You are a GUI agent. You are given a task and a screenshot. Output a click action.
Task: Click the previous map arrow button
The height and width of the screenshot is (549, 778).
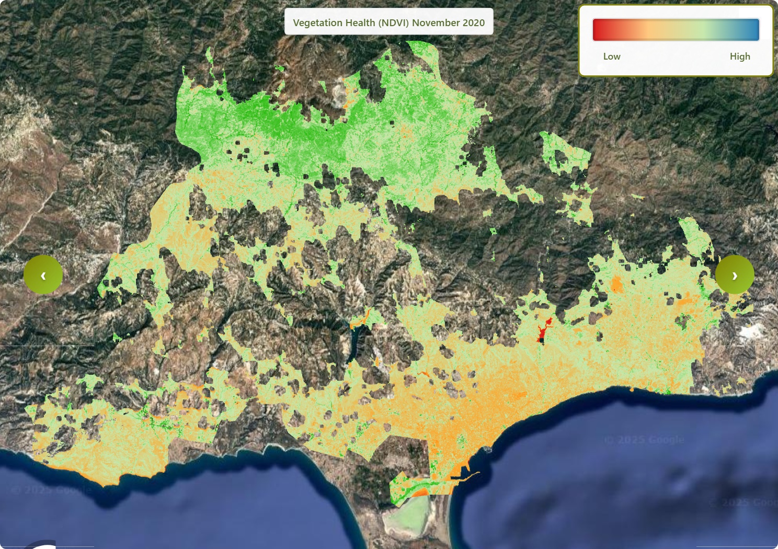(43, 275)
